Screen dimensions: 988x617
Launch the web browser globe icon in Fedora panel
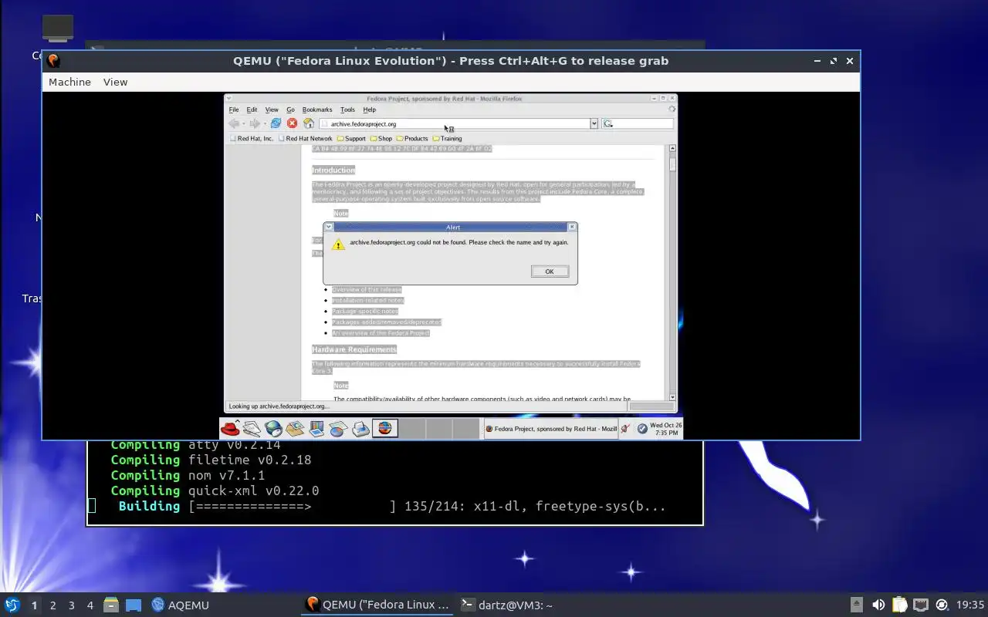click(x=273, y=428)
